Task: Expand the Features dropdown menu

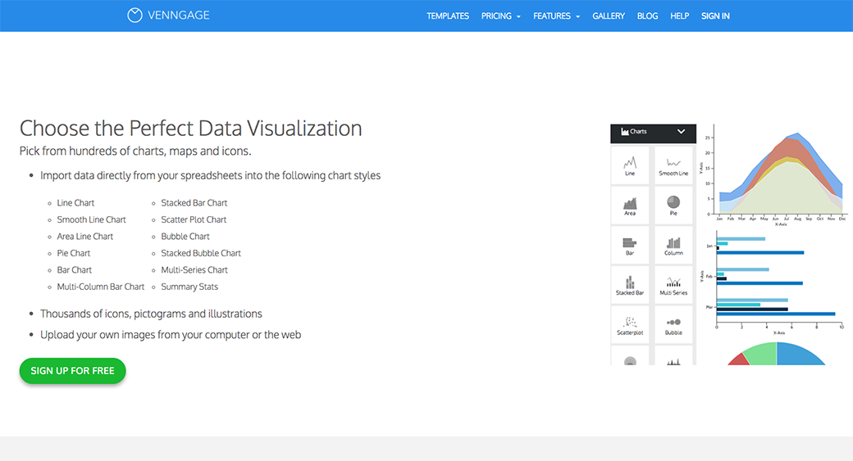Action: 556,16
